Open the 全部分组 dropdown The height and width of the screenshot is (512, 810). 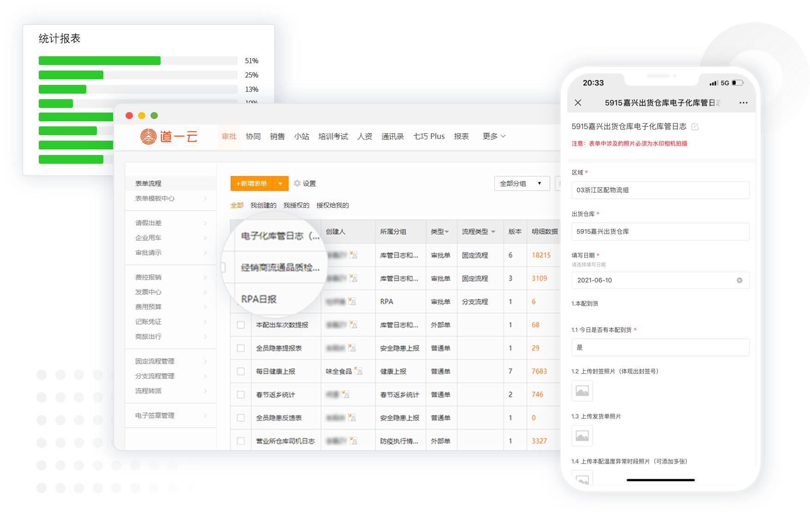coord(522,183)
